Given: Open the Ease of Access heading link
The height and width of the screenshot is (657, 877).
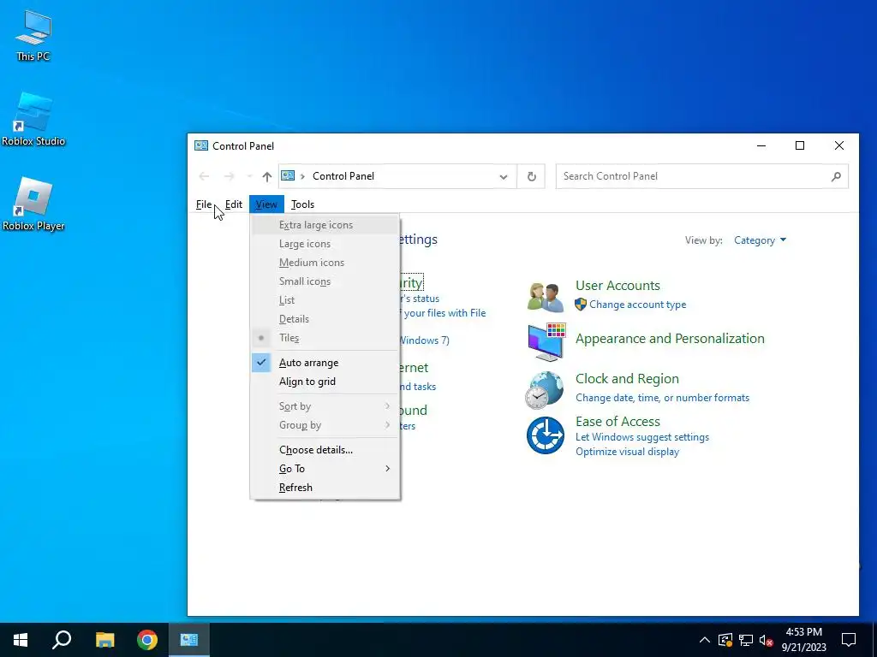Looking at the screenshot, I should (x=617, y=422).
